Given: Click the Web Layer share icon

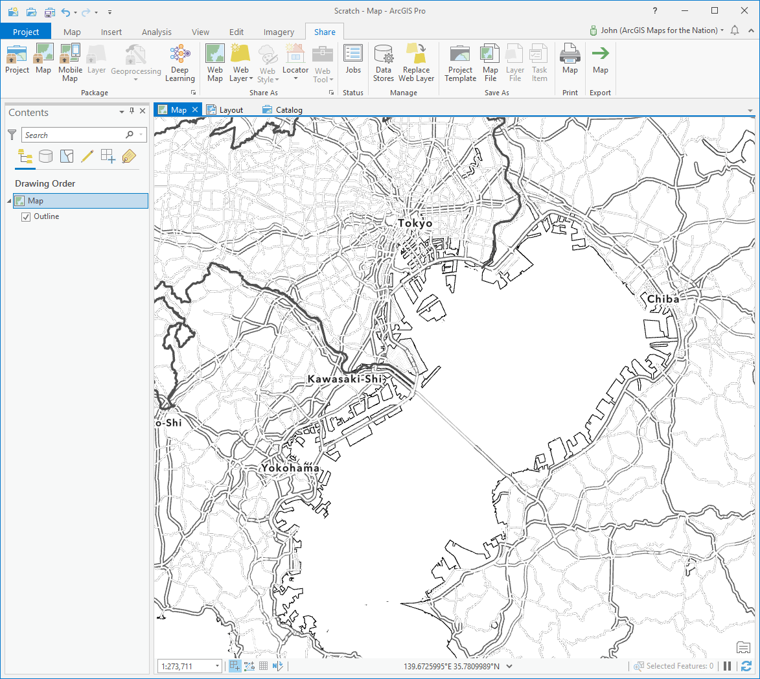Looking at the screenshot, I should [x=240, y=53].
